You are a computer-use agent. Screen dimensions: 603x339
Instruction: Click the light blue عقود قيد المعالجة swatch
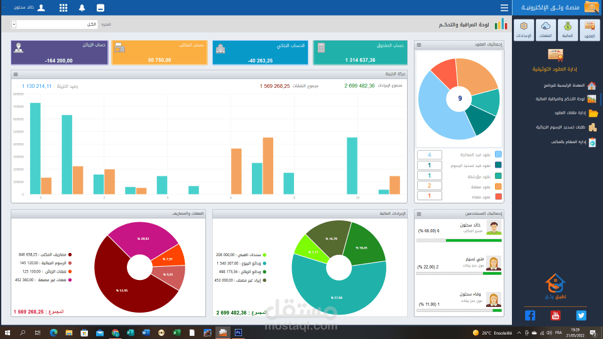click(x=498, y=154)
